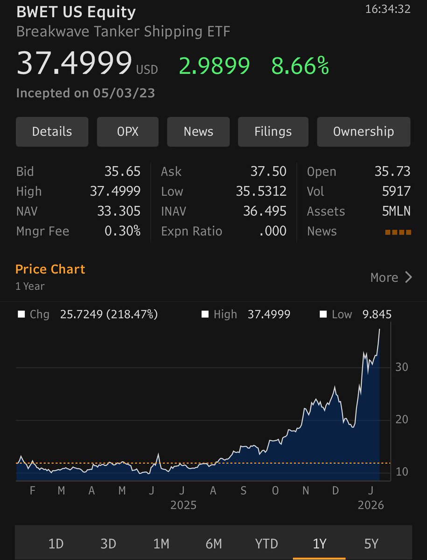Tap the chart Low value 9.845
The height and width of the screenshot is (560, 427).
pos(377,315)
